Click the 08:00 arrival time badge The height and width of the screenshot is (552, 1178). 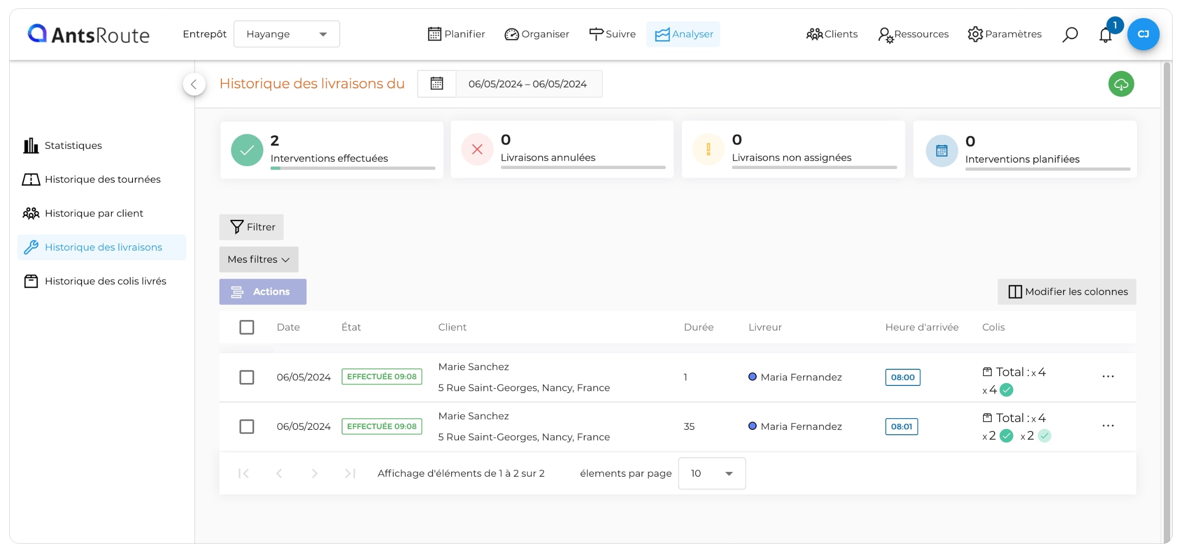pos(902,377)
